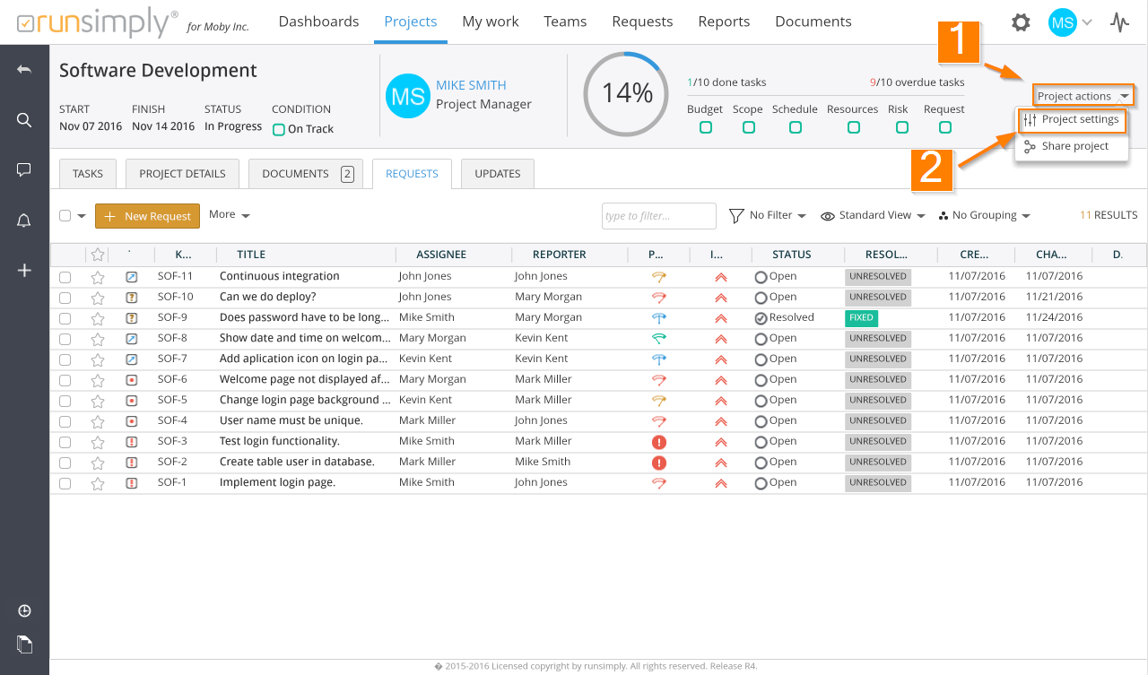Expand the No Grouping dropdown
Screen dimensions: 1148x675
click(984, 215)
